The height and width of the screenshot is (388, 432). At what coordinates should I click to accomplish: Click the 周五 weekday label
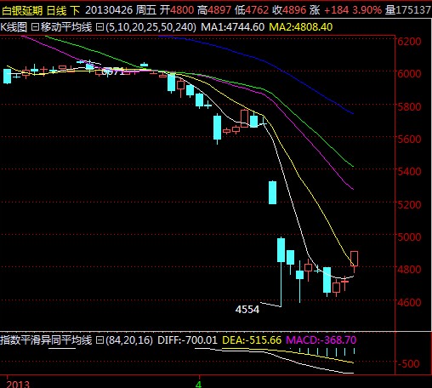pos(145,10)
